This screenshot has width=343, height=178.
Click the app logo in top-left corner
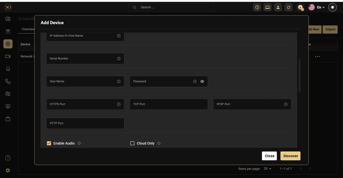8,7
